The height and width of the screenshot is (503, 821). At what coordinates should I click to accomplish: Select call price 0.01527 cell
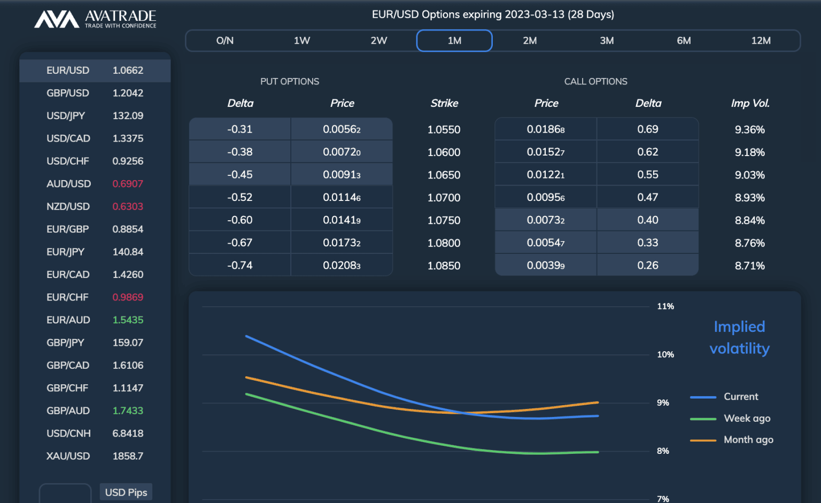pos(546,152)
